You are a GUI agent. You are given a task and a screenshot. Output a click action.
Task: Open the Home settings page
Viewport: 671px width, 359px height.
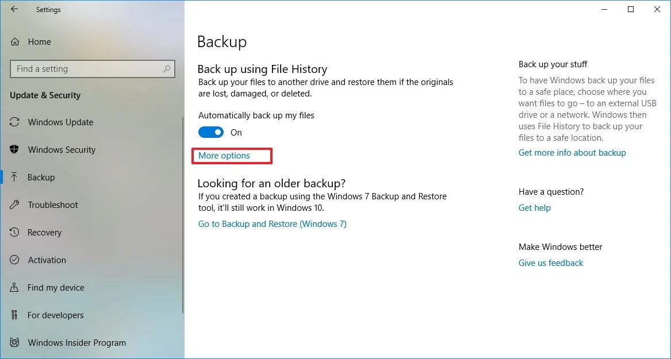(x=39, y=42)
